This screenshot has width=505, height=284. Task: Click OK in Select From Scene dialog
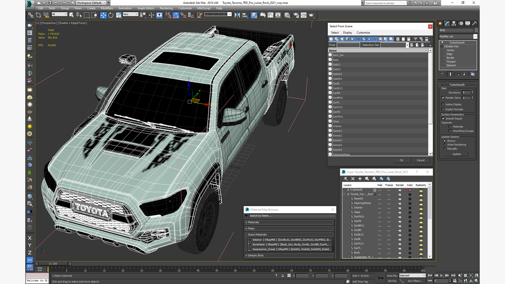(x=401, y=160)
